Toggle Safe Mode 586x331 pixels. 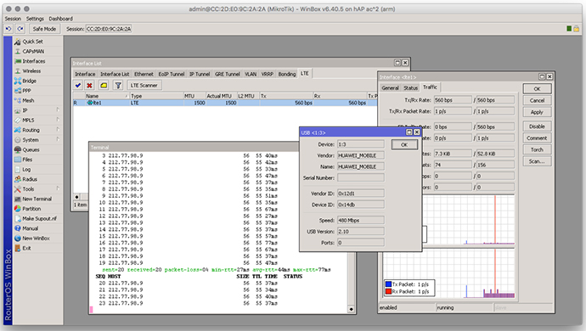pos(44,29)
